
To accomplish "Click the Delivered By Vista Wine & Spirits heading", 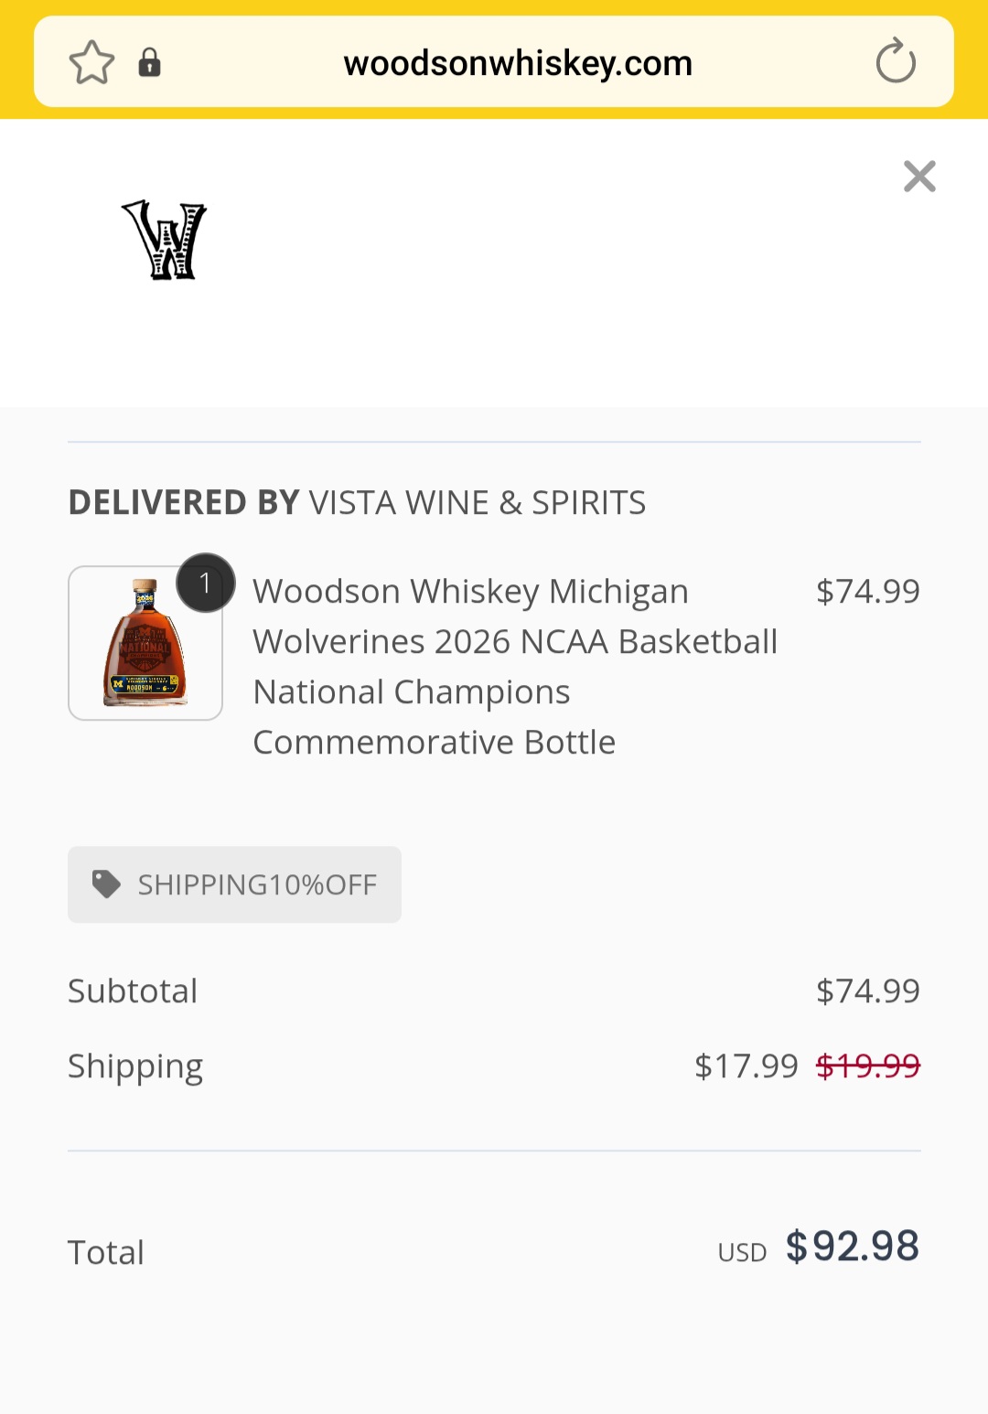I will click(357, 503).
